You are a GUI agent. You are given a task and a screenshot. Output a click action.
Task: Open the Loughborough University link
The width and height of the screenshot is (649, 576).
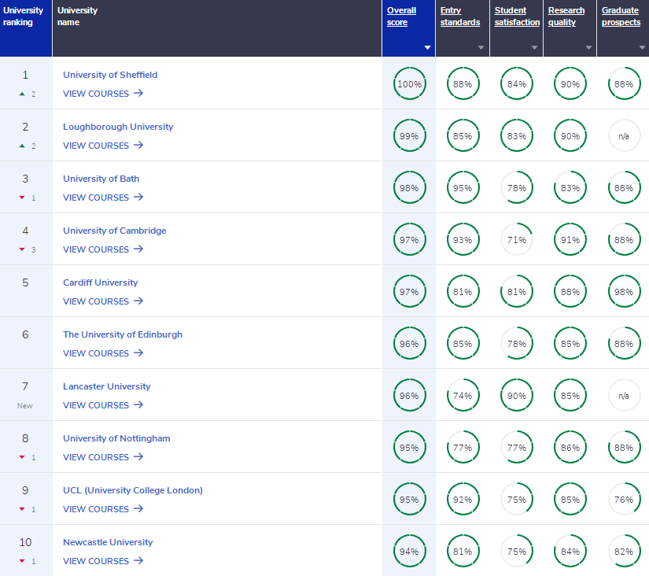pos(118,127)
